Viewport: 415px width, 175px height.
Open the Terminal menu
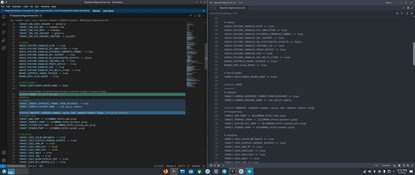[x=45, y=6]
